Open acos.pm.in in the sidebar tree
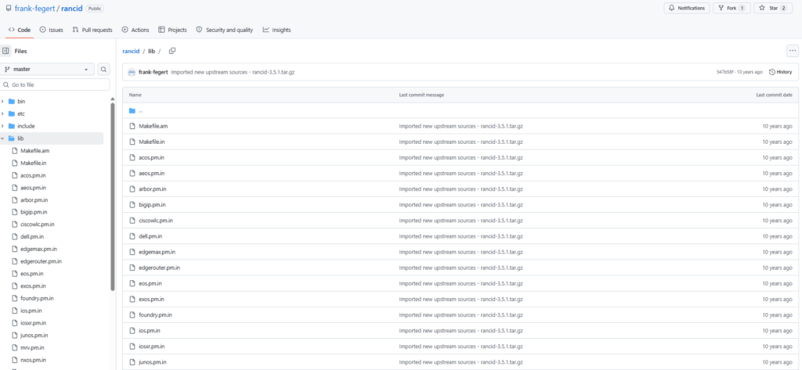 (33, 175)
